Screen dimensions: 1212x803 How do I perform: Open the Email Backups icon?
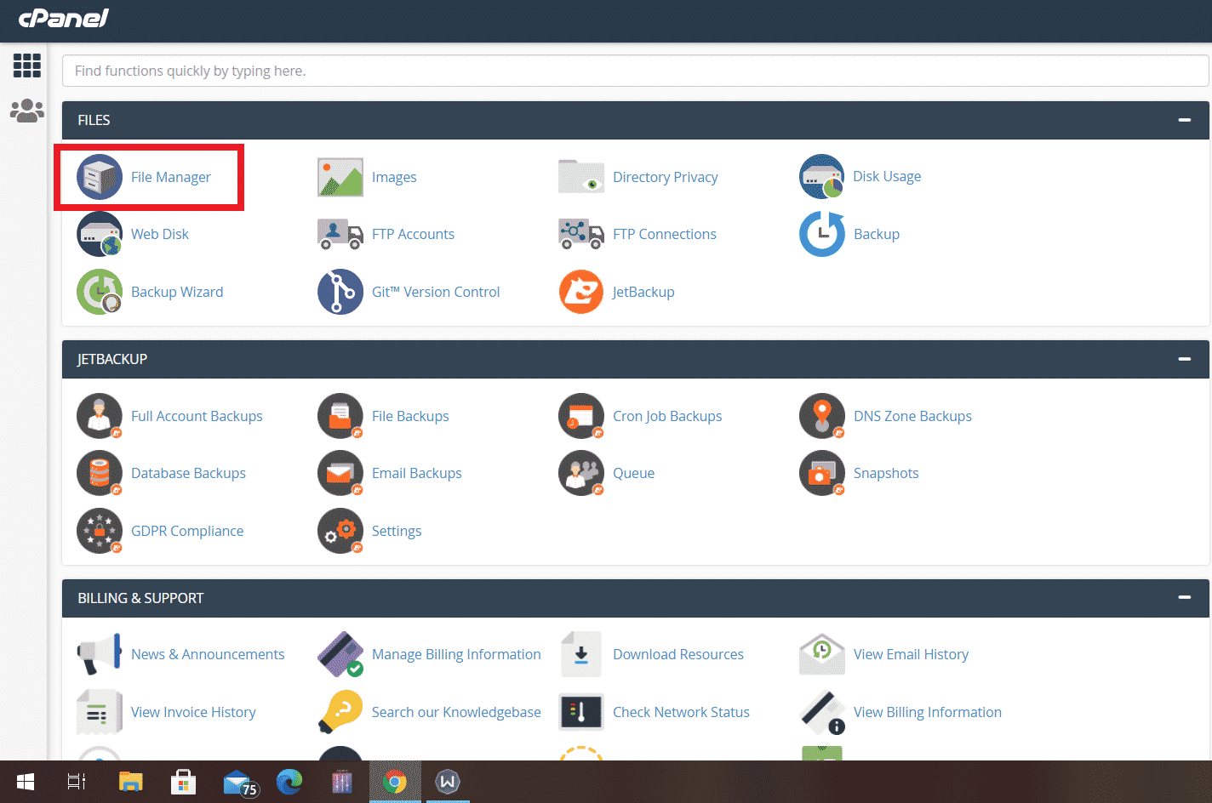[x=340, y=473]
